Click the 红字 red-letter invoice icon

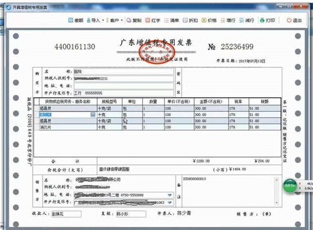153,20
